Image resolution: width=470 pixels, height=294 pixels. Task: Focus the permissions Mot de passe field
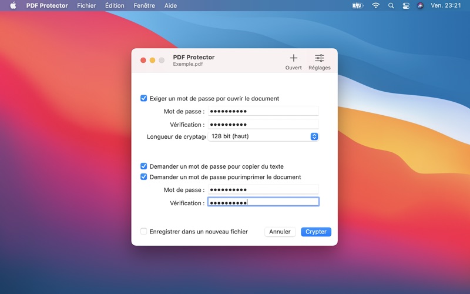[263, 189]
